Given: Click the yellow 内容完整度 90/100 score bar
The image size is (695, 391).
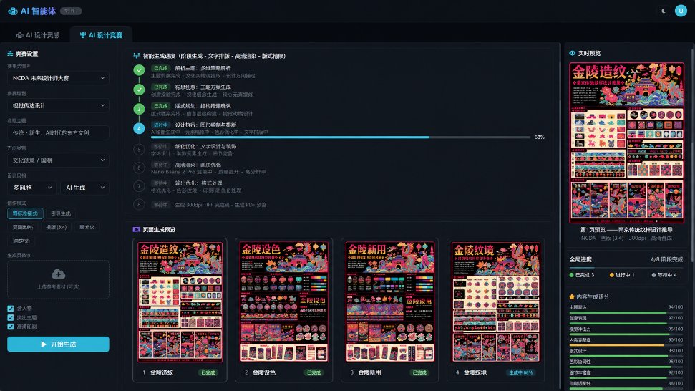Looking at the screenshot, I should coord(626,345).
